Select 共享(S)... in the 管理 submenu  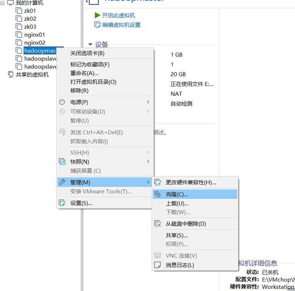coord(195,235)
